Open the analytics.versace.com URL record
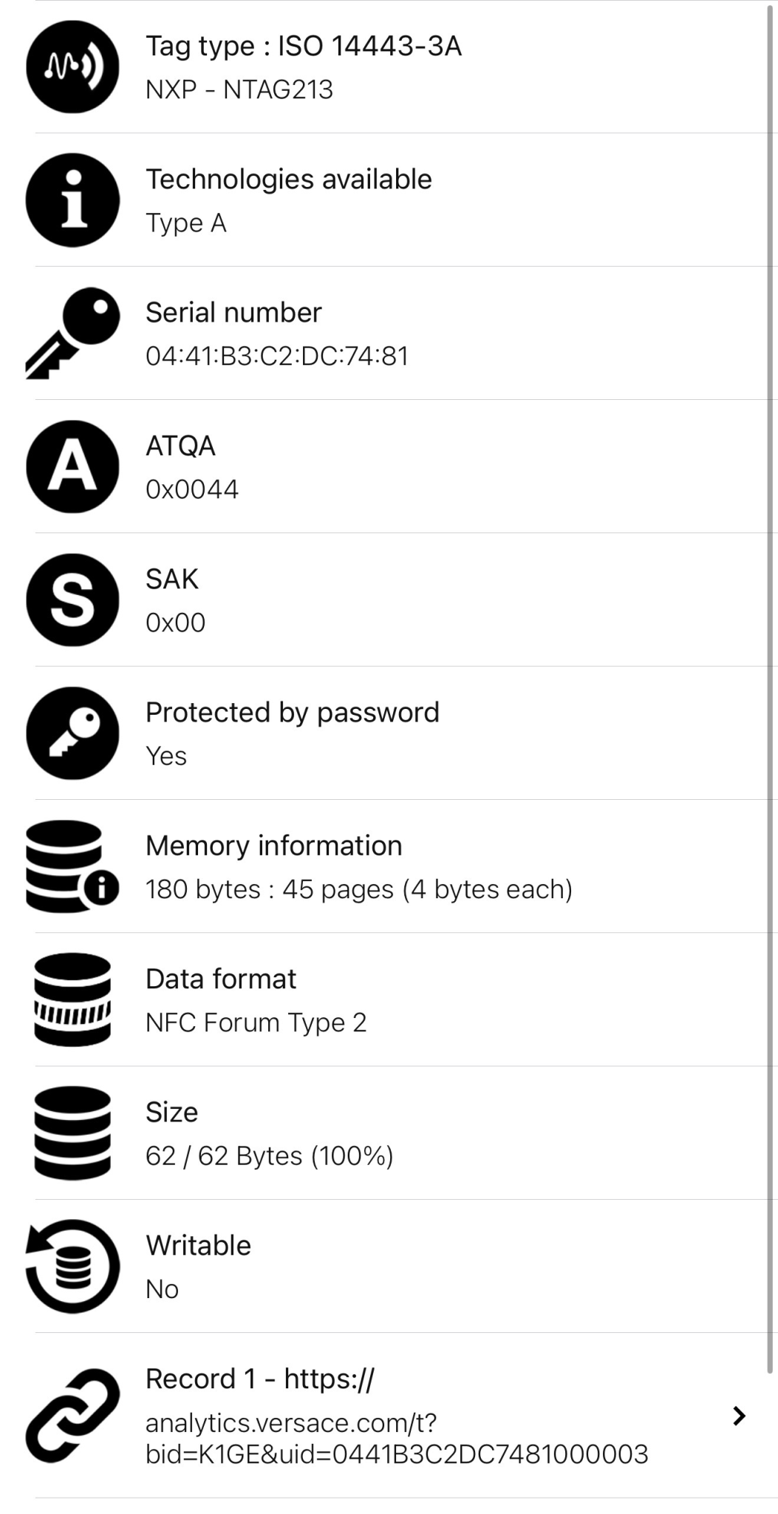 coord(396,1437)
